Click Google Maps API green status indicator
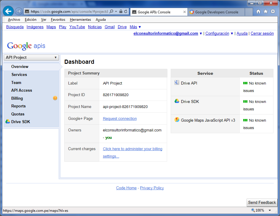The image size is (280, 216). (245, 120)
